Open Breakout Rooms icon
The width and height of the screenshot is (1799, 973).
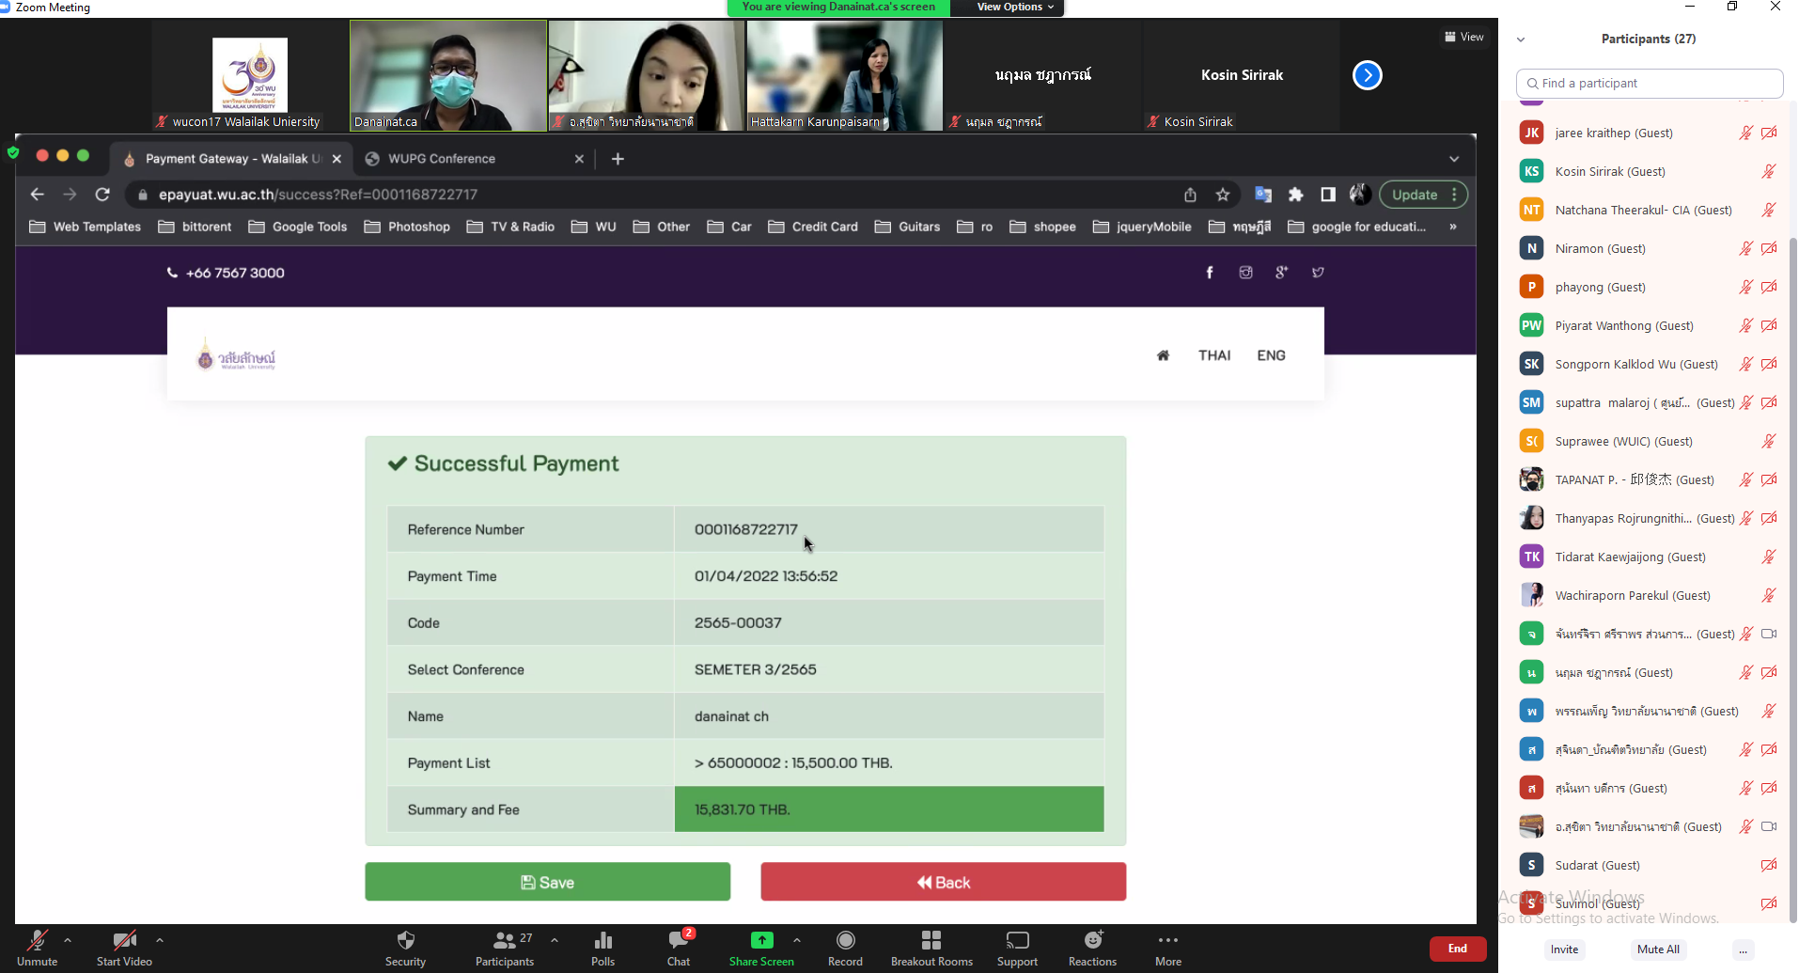click(x=931, y=941)
